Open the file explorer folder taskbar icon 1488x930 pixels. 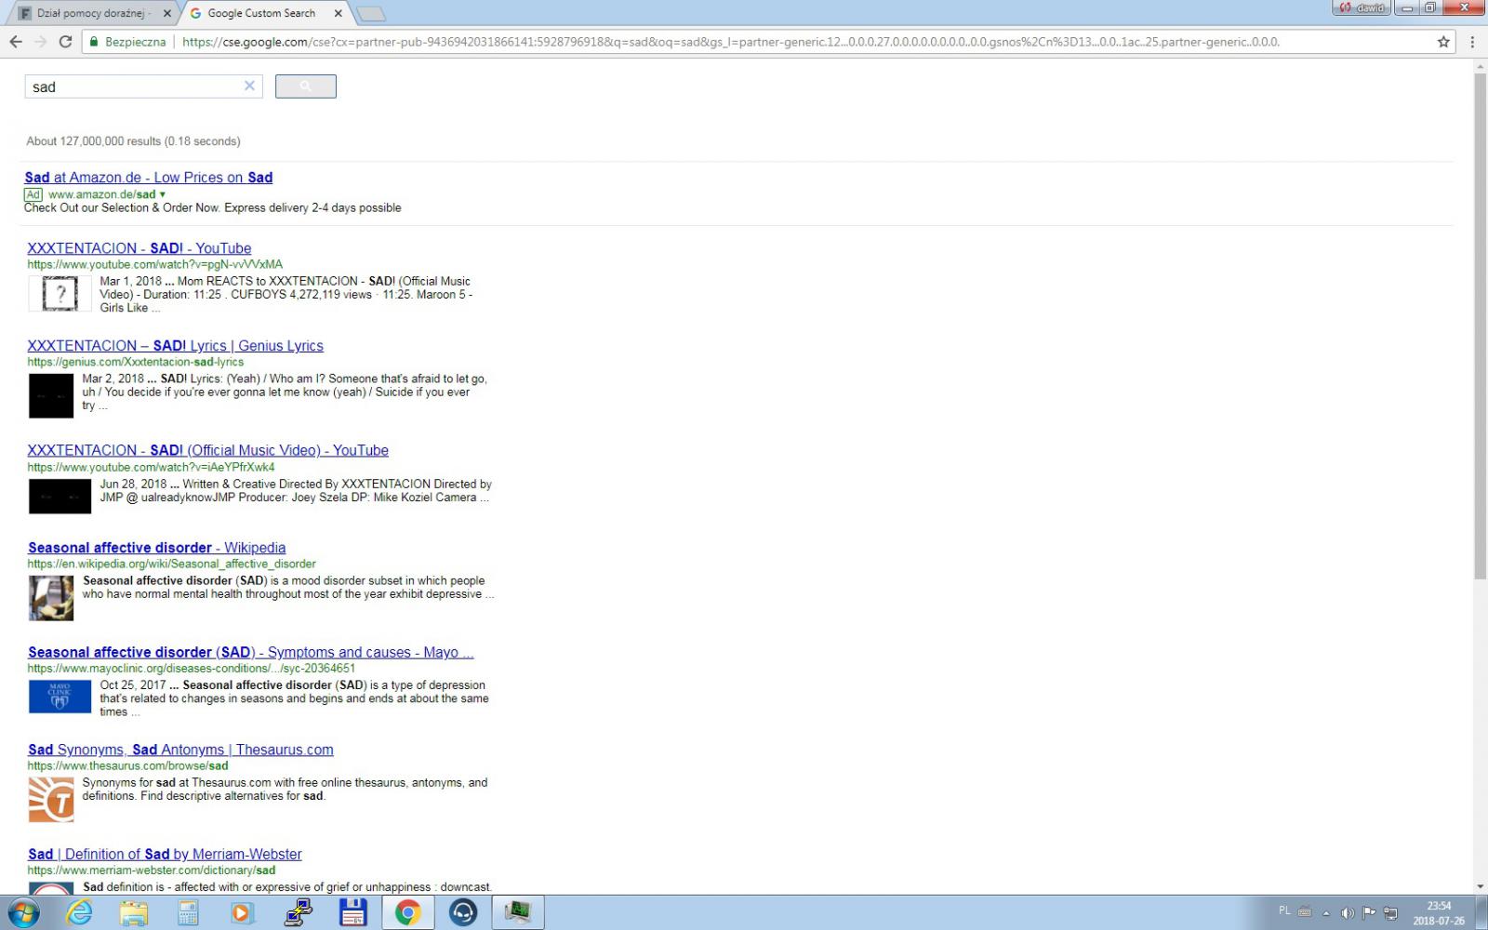tap(134, 913)
